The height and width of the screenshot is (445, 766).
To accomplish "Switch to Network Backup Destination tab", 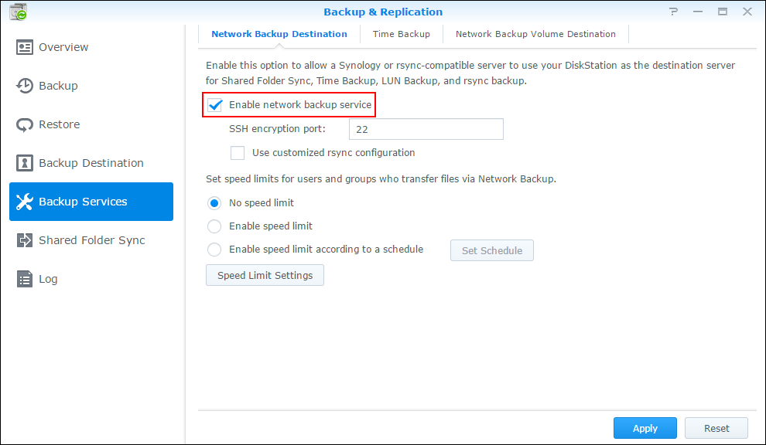I will tap(279, 34).
